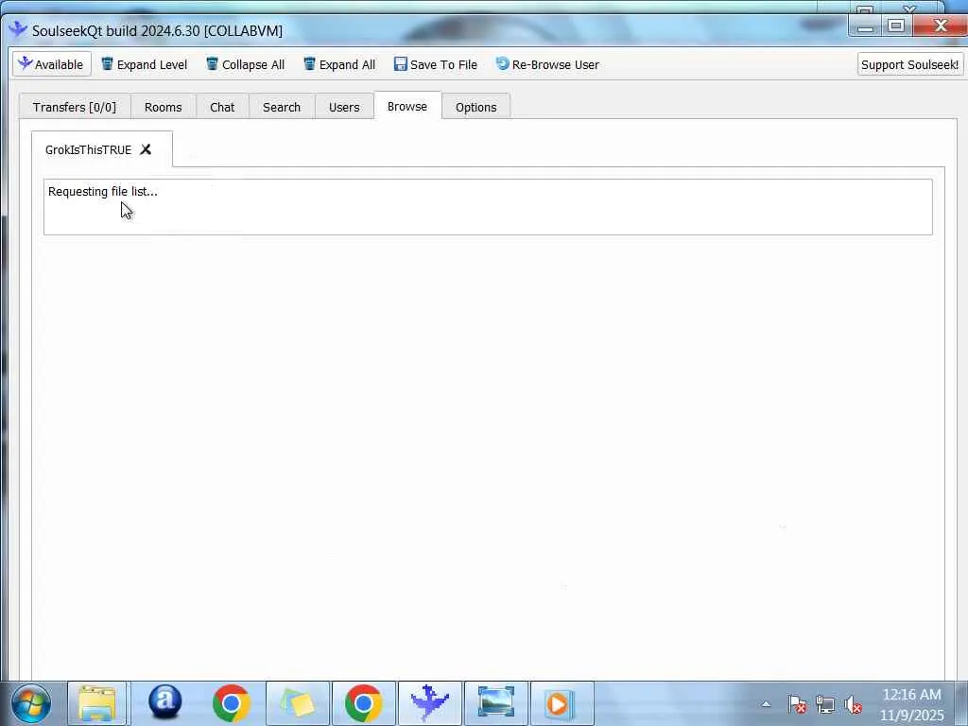Click Collapse All in toolbar
This screenshot has height=726, width=968.
245,64
